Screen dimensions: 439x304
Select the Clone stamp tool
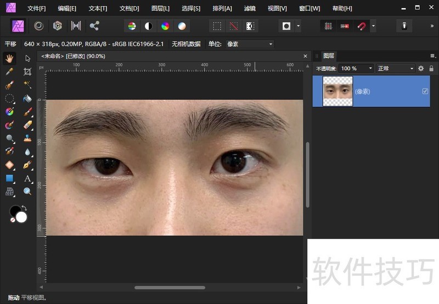(27, 138)
